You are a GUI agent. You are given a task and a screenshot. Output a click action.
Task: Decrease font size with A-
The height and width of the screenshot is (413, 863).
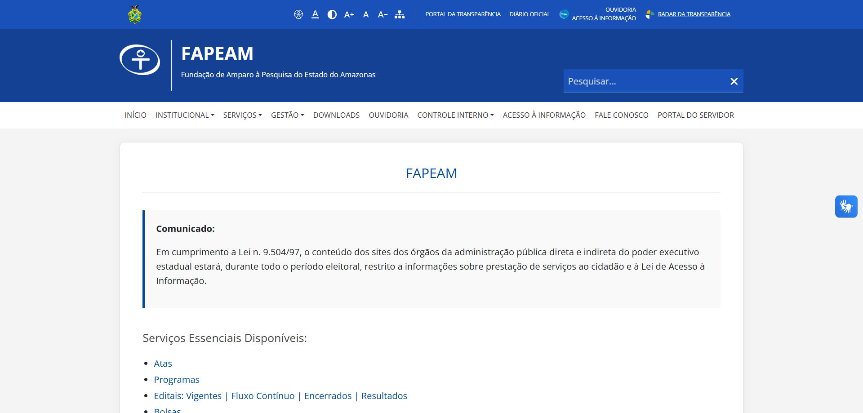point(383,14)
